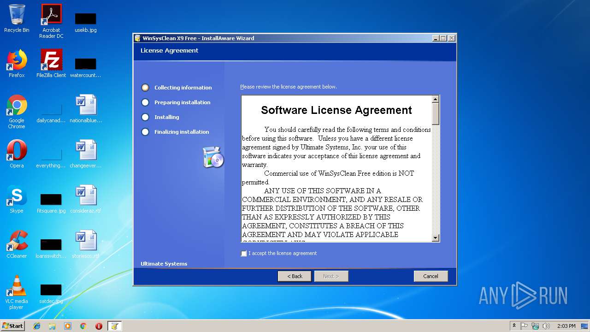This screenshot has height=332, width=590.
Task: Click the Back button
Action: [295, 276]
